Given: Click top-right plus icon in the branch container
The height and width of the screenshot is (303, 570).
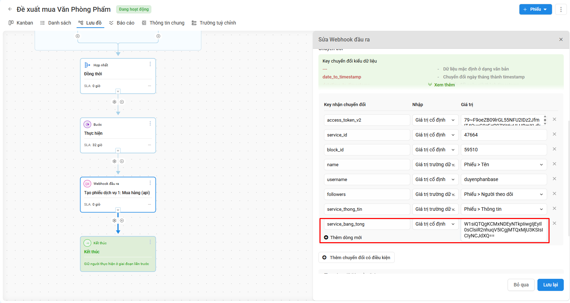Looking at the screenshot, I should pos(158,36).
